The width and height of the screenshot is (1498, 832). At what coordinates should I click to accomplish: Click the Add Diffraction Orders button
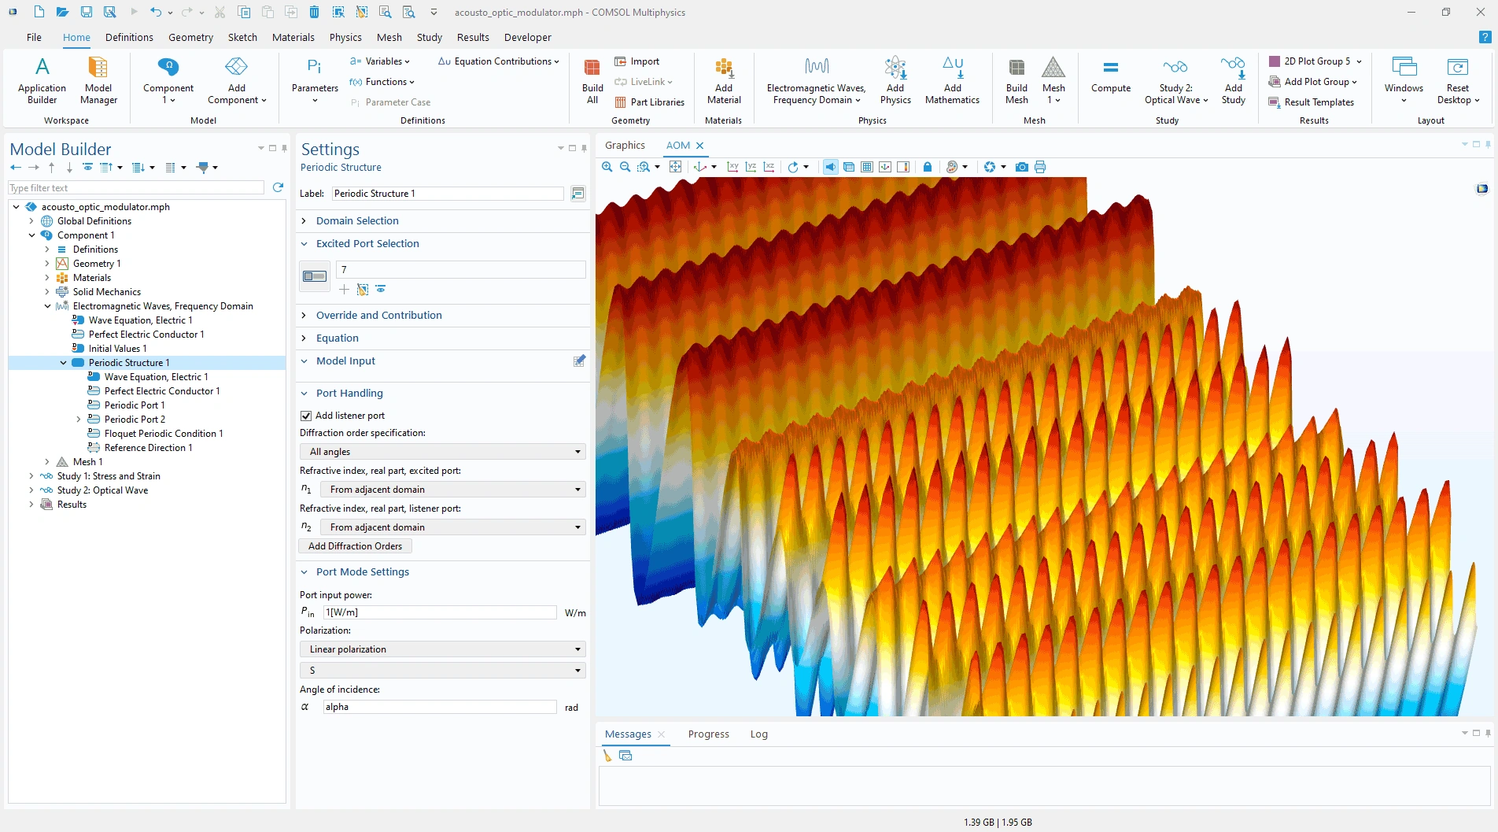click(355, 546)
